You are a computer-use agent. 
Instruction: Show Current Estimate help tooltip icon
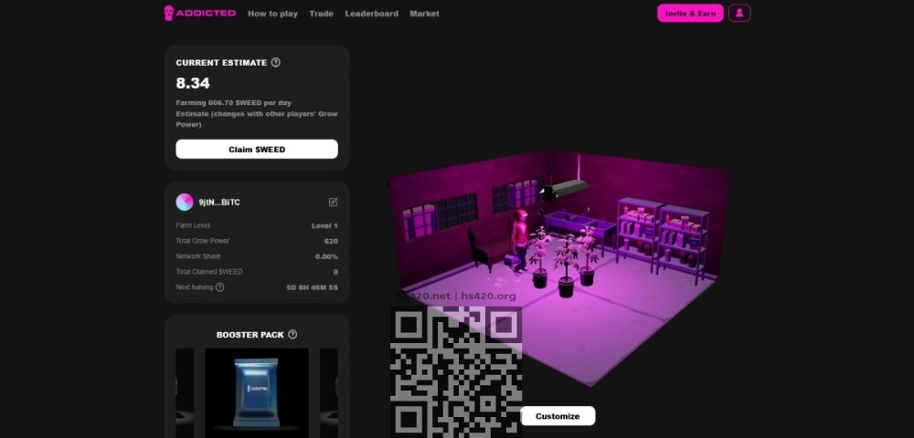pyautogui.click(x=276, y=62)
